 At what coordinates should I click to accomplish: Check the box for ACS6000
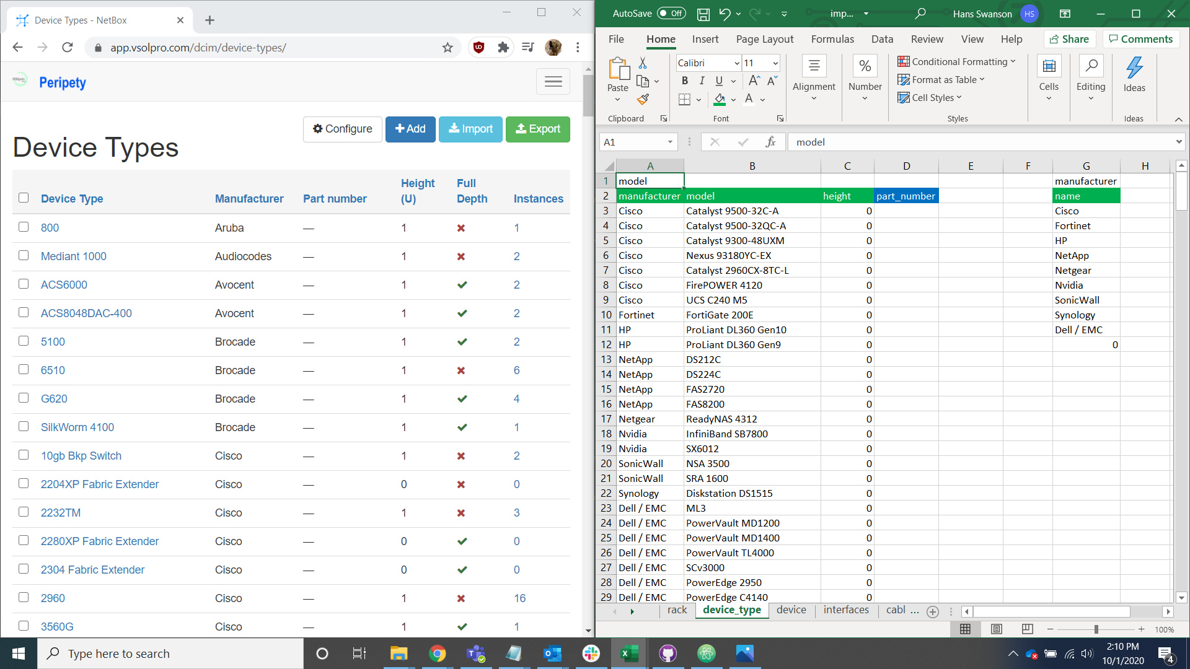tap(24, 284)
